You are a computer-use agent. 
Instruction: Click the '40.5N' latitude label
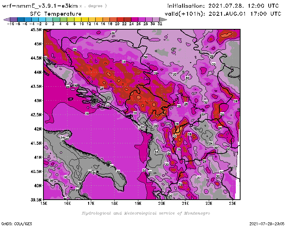36,172
